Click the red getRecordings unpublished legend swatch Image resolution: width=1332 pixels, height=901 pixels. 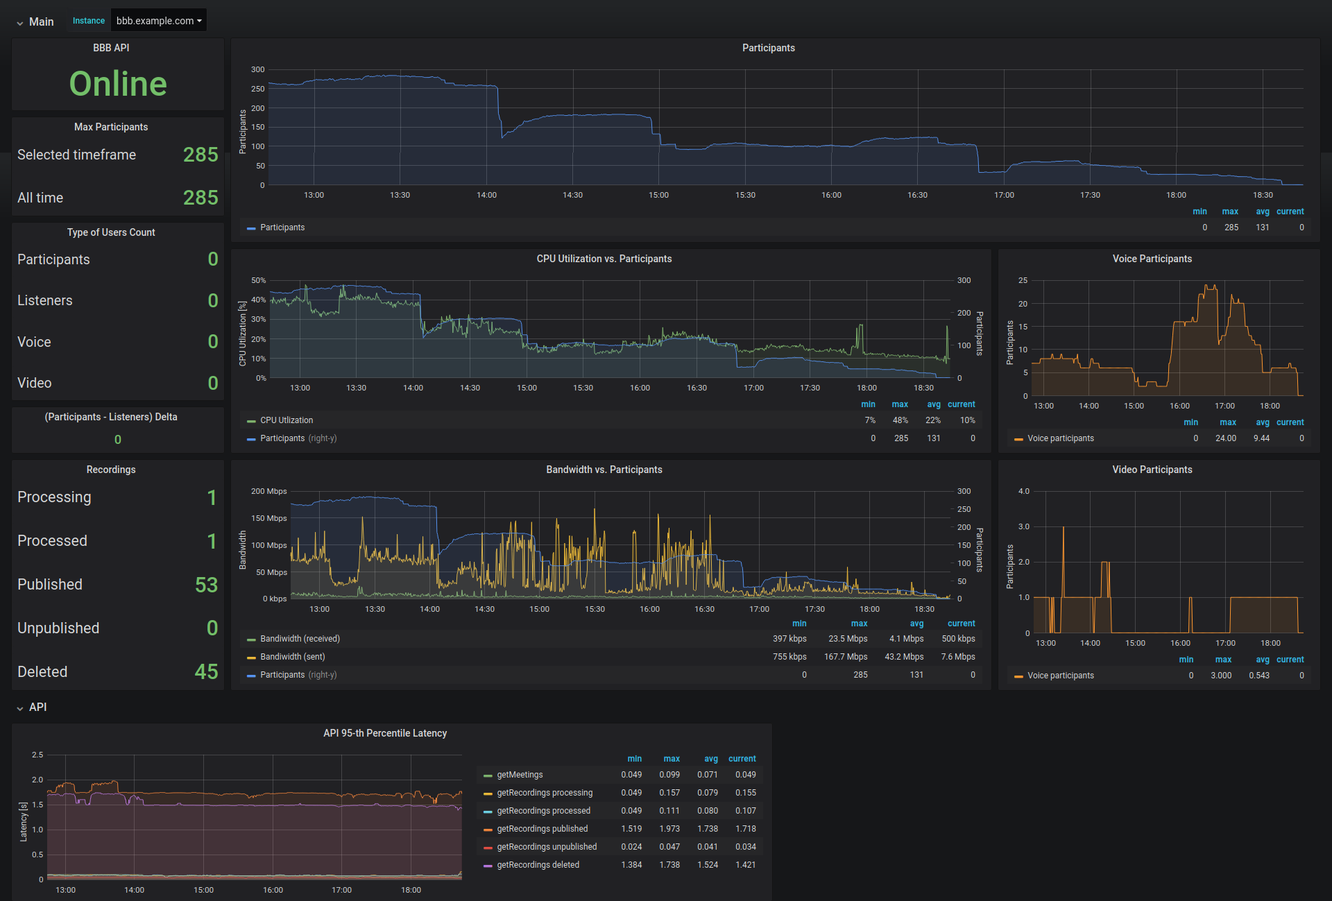(488, 848)
